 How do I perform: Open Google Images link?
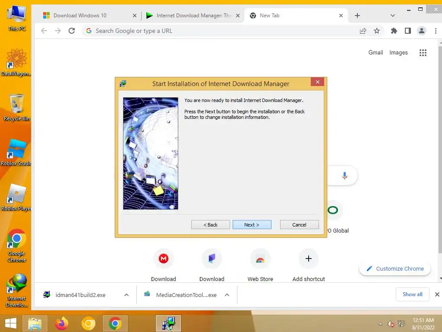[x=398, y=52]
